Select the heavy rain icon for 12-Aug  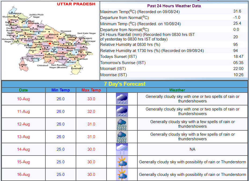coord(122,124)
